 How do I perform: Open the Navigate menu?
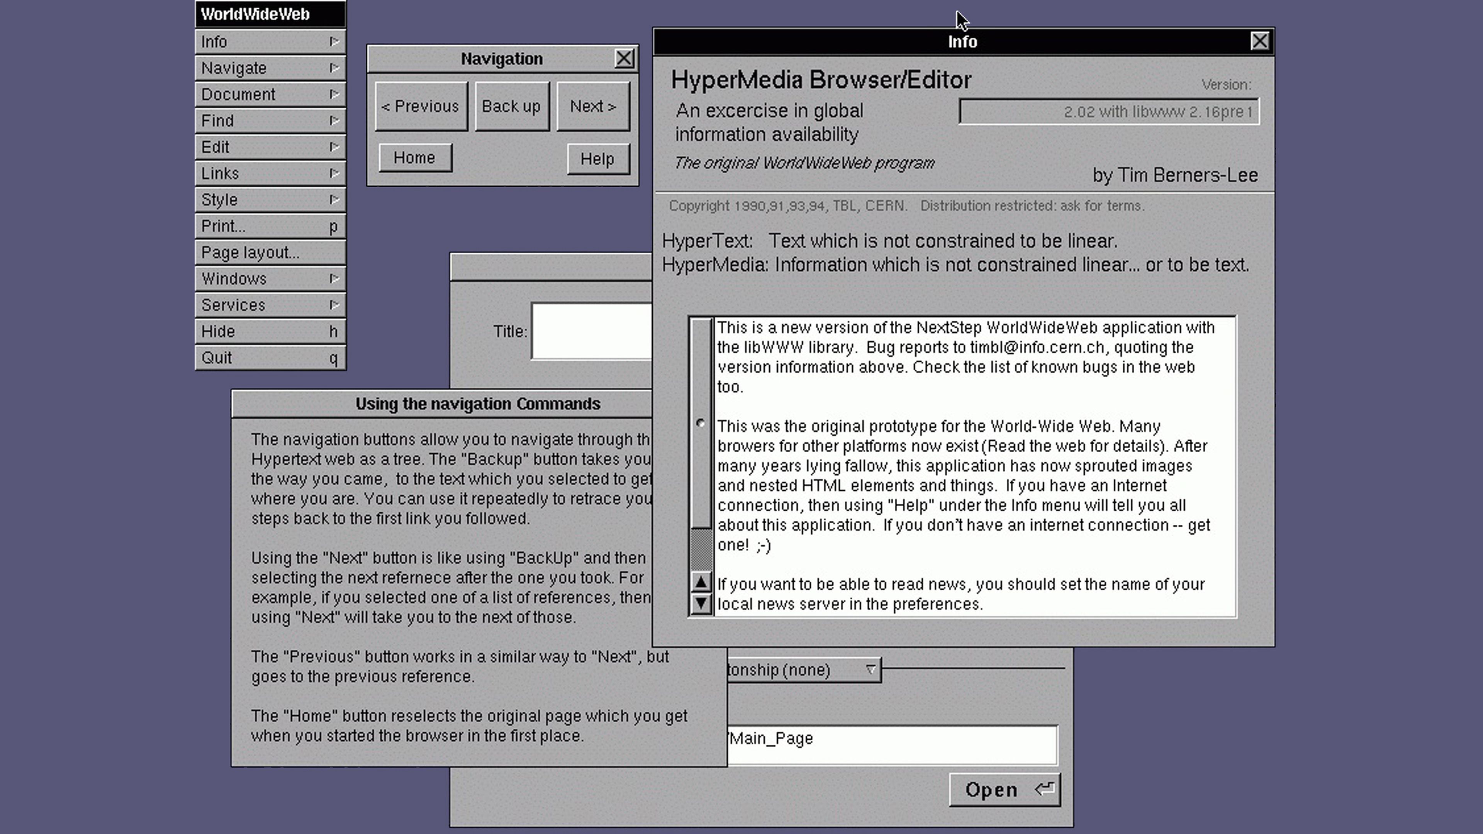[x=270, y=68]
